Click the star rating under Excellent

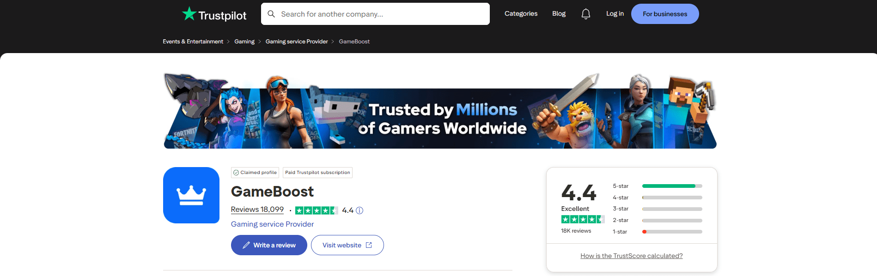582,219
